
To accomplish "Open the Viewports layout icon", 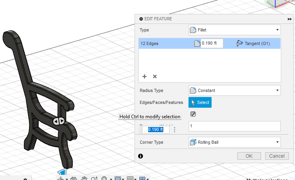I will 142,178.
